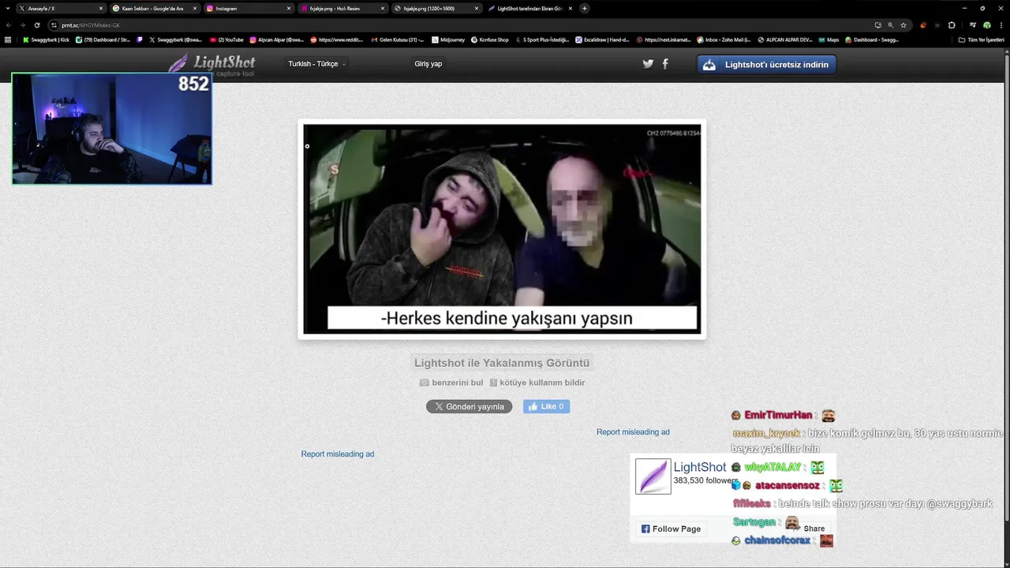Open the Turkish - Türkçe language dropdown
Image resolution: width=1010 pixels, height=568 pixels.
coord(317,64)
